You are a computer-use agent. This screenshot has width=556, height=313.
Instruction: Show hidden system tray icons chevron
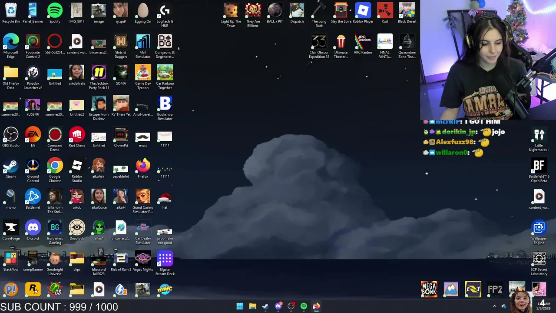(494, 306)
